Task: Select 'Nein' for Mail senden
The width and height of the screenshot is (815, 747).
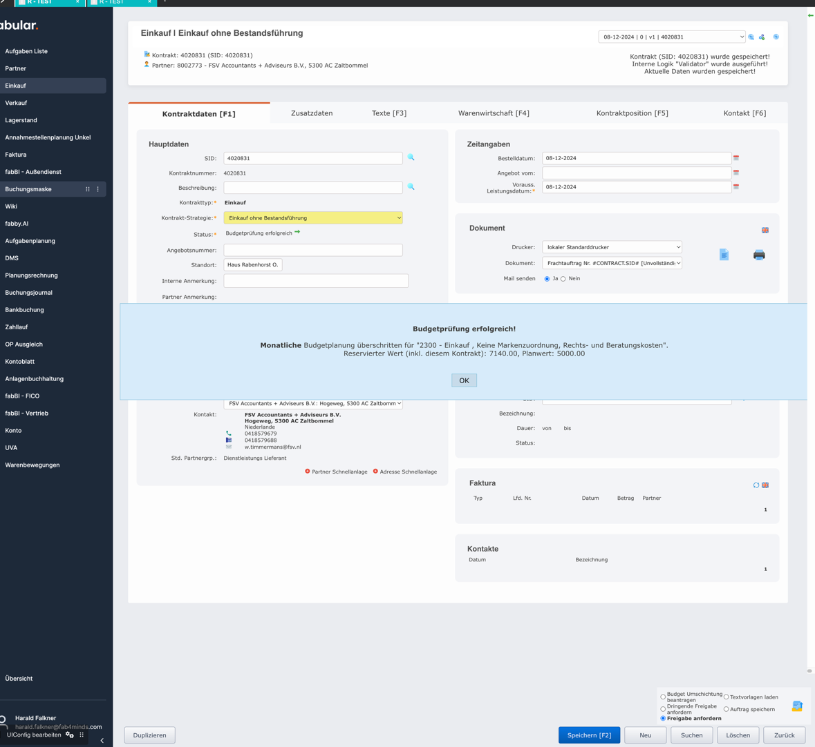Action: [563, 279]
